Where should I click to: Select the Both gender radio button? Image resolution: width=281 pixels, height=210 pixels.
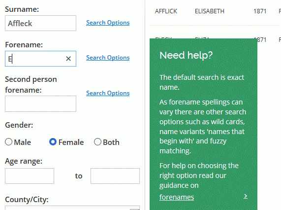click(x=97, y=142)
